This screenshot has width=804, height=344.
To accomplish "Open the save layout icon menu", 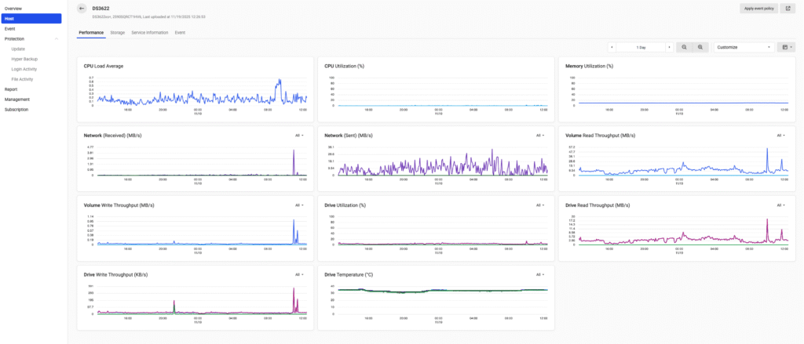I will point(786,47).
